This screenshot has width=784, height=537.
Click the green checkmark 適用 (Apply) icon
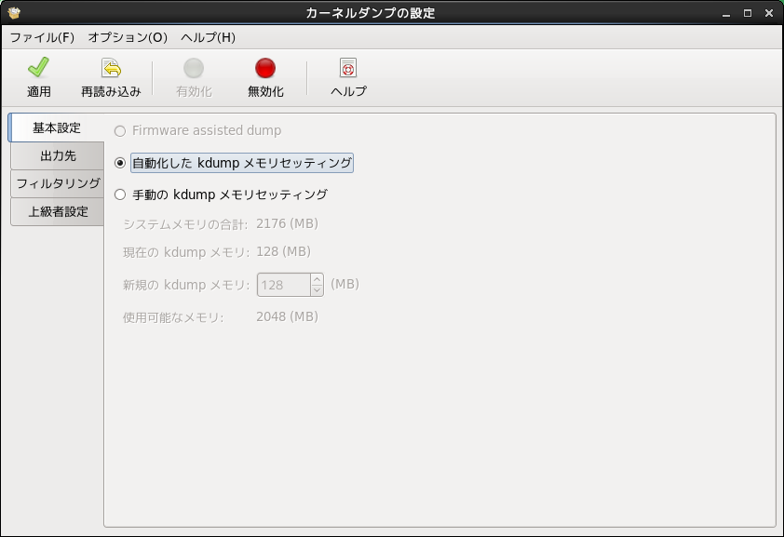click(x=38, y=68)
